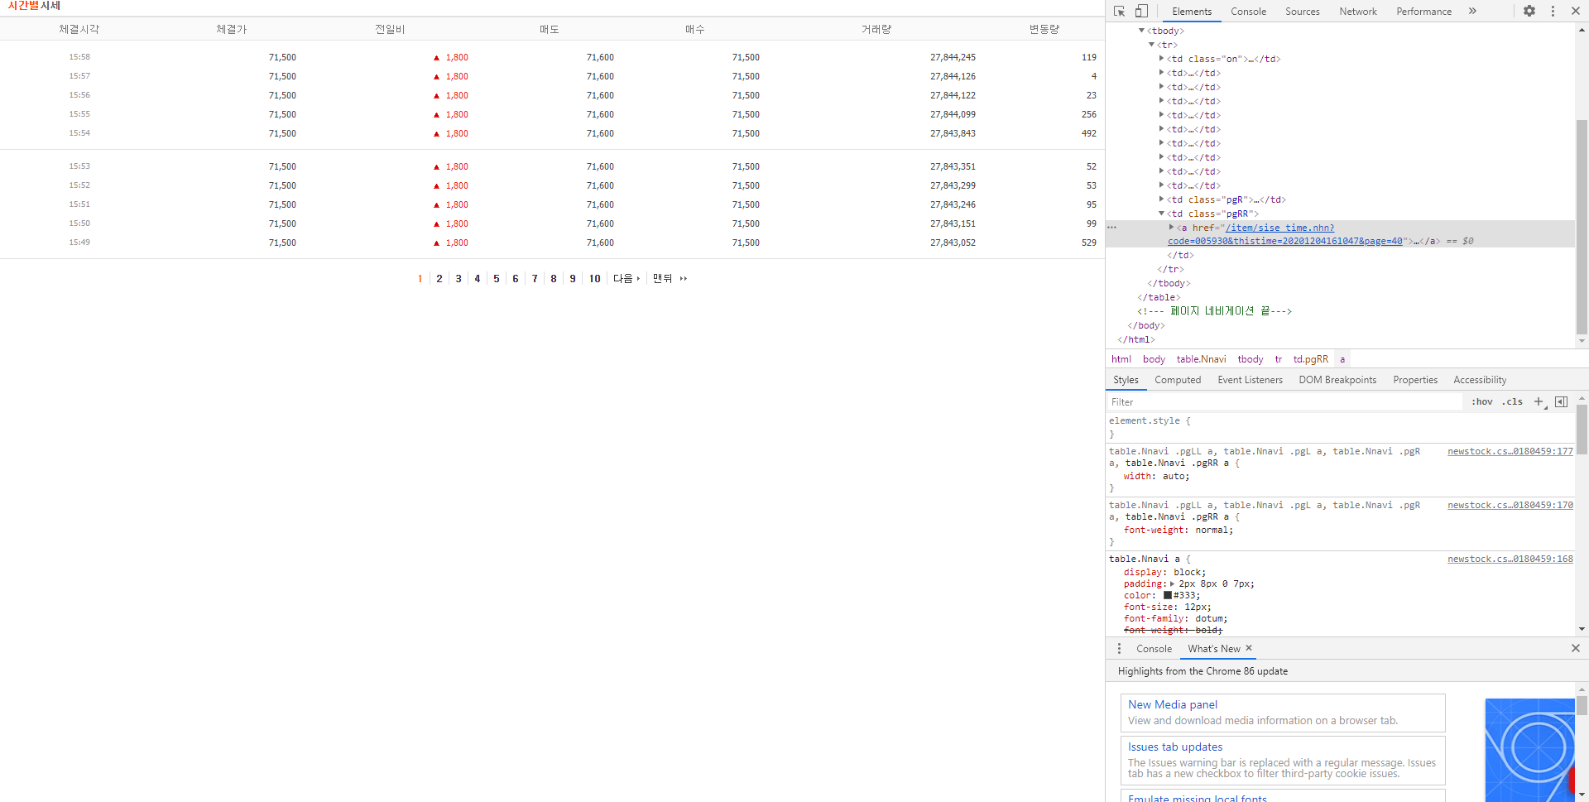This screenshot has width=1589, height=802.
Task: Select the Styles tab
Action: pos(1126,380)
